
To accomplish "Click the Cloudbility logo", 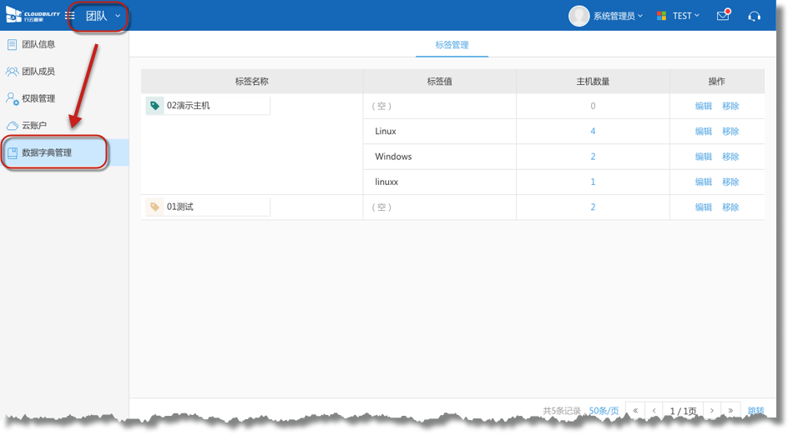I will [x=33, y=16].
